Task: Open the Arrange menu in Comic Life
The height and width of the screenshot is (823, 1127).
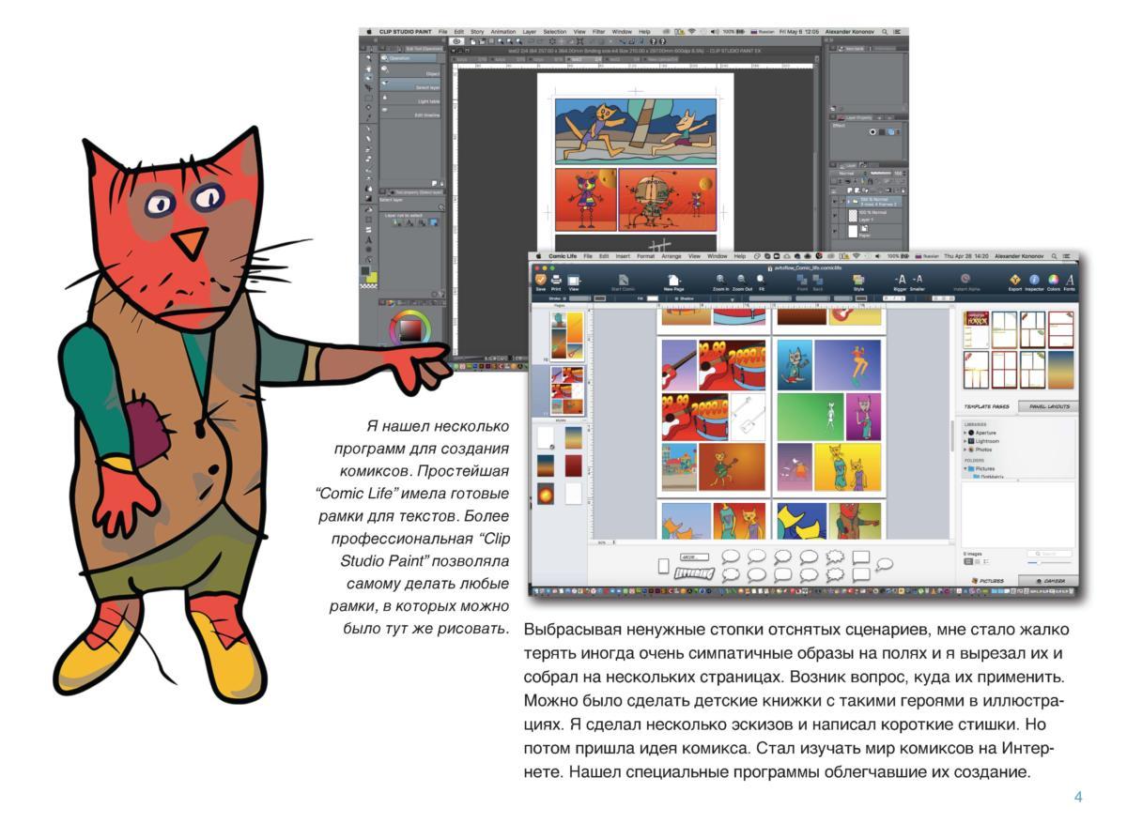Action: coord(671,255)
